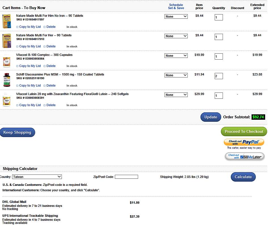Click Proceed To Checkout button
268x225 pixels.
(x=244, y=131)
